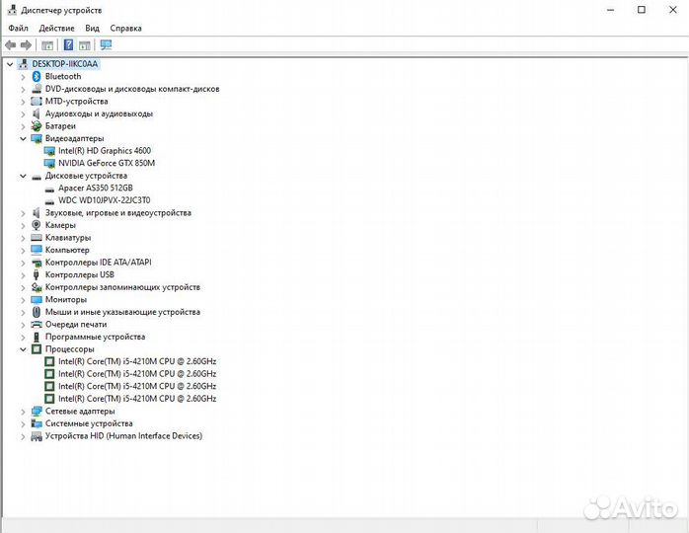Viewport: 689px width, 533px height.
Task: Click the NVIDIA GeForce GTX 850M adapter icon
Action: pyautogui.click(x=49, y=164)
